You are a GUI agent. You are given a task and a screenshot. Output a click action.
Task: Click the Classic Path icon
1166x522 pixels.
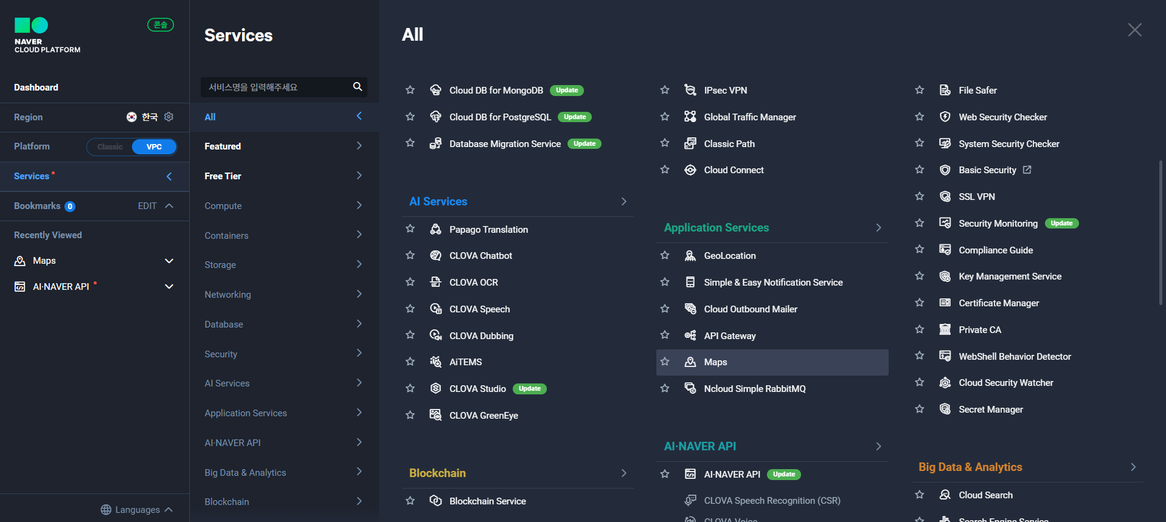point(690,143)
